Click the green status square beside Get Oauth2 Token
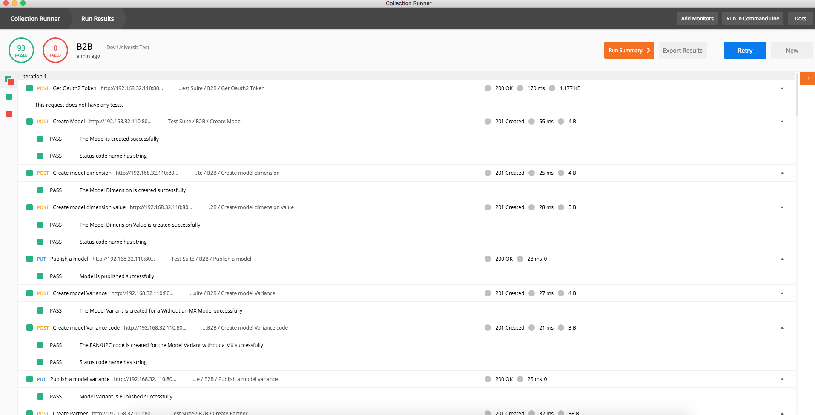 click(29, 88)
